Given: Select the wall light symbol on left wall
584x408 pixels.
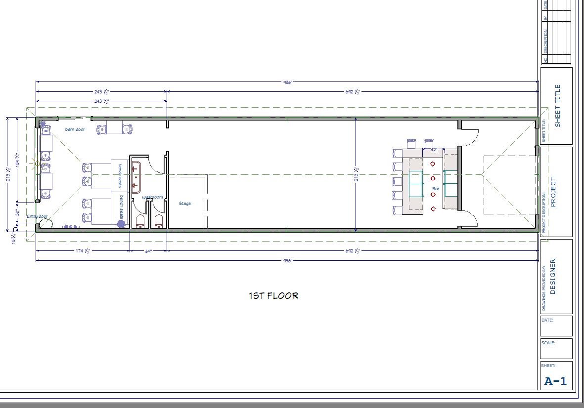Looking at the screenshot, I should (x=36, y=163).
